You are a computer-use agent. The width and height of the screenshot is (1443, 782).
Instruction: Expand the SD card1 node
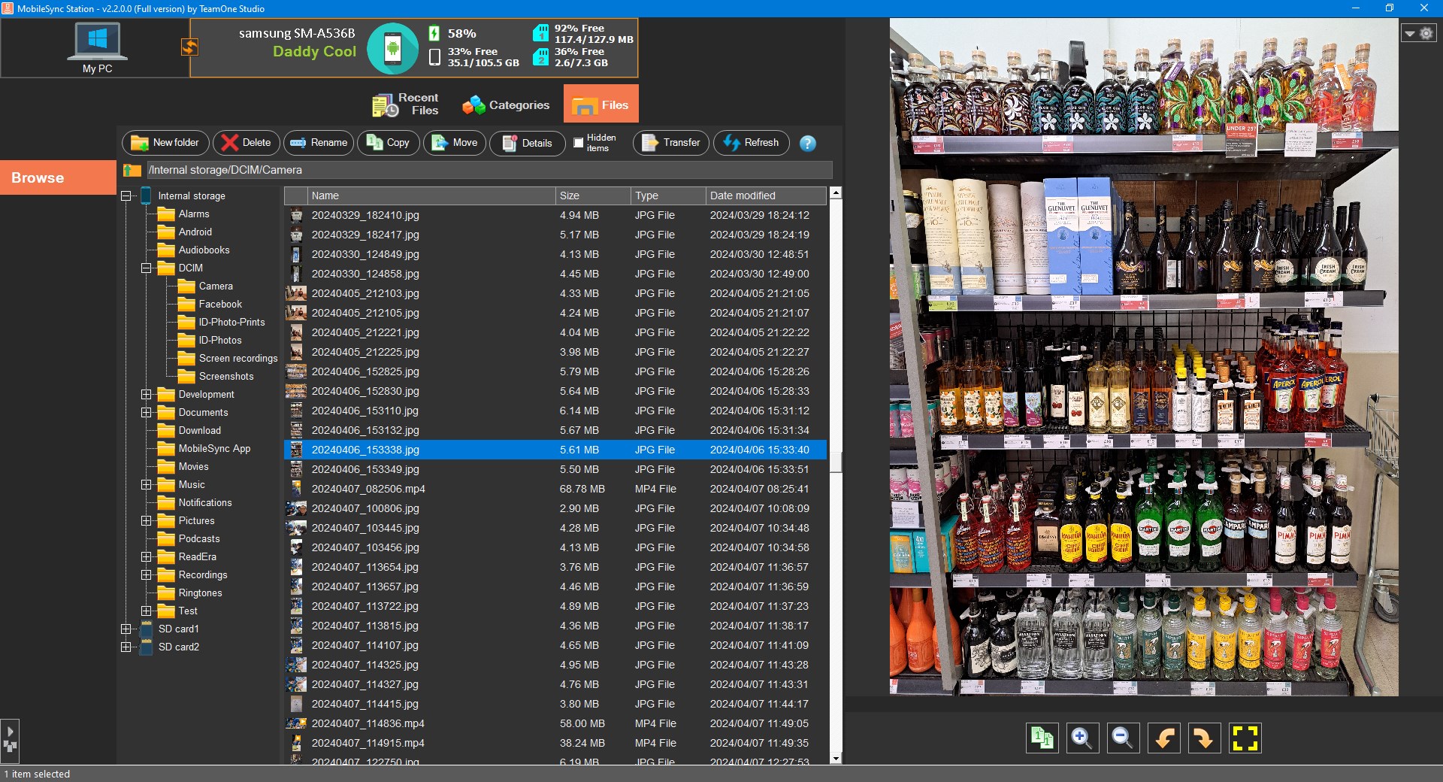point(126,629)
